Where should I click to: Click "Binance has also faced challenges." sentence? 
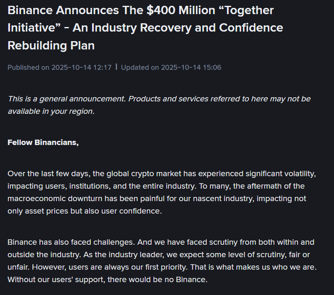tap(70, 242)
